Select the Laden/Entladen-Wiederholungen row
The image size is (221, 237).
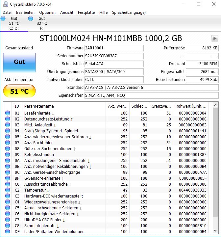click(x=106, y=231)
